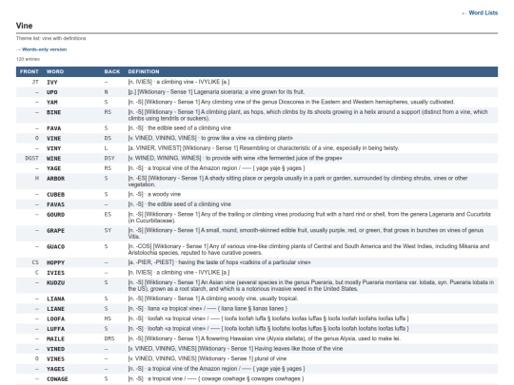Click the definition text for COWAGE
This screenshot has height=385, width=514.
tap(216, 378)
